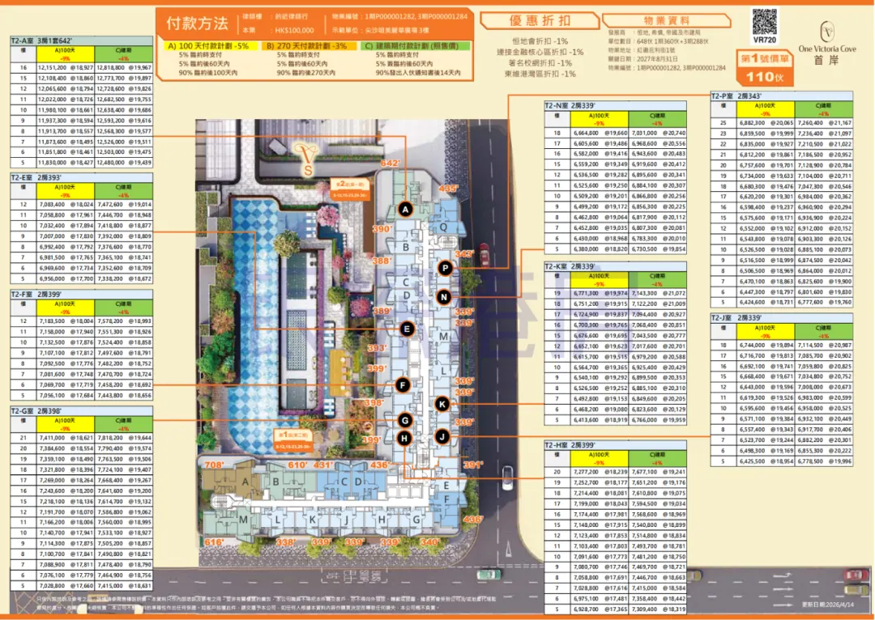Click the 付款方法 heading

[197, 23]
